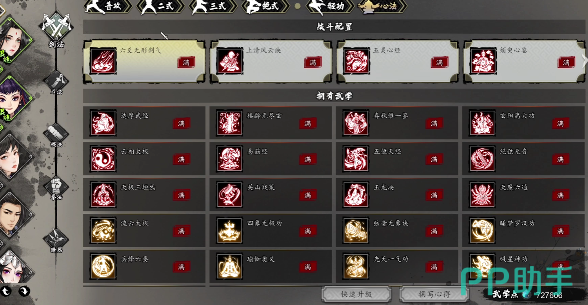
Task: Open the 易筋经 martial art entry
Action: coord(270,159)
